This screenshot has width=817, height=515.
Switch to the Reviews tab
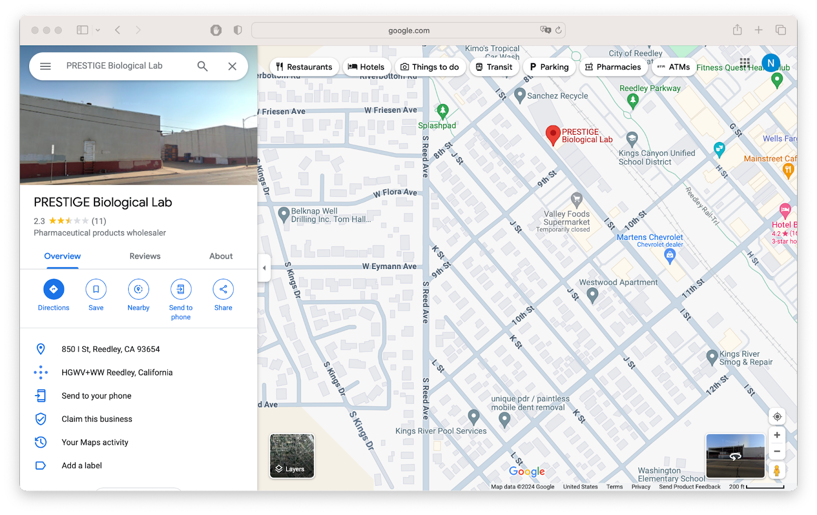point(145,256)
